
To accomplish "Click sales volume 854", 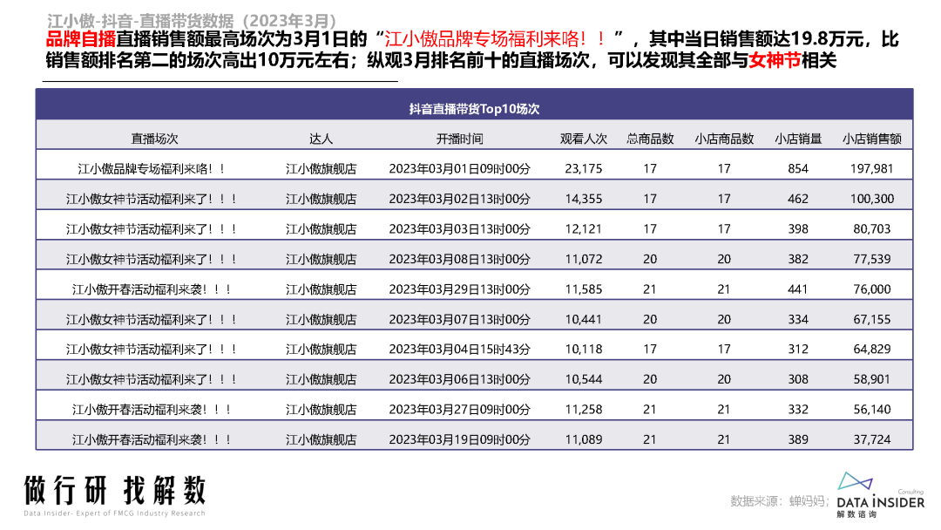I will (798, 168).
